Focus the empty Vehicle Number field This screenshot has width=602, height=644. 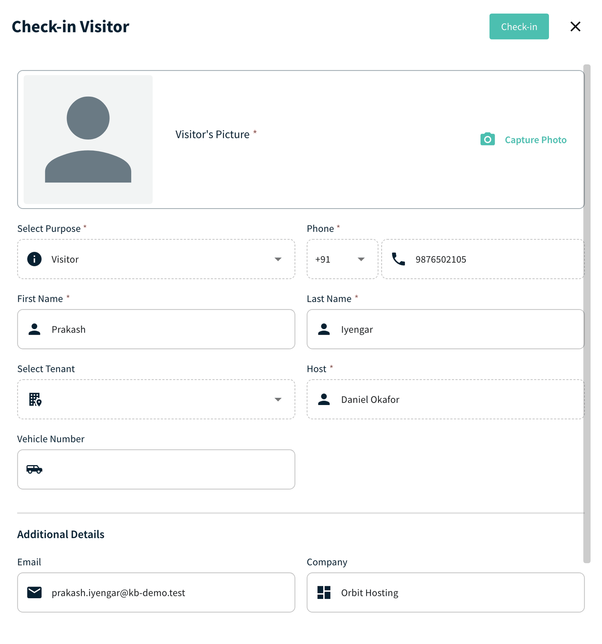[156, 469]
